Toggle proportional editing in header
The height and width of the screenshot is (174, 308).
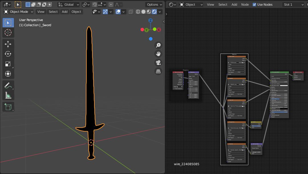[x=111, y=5]
